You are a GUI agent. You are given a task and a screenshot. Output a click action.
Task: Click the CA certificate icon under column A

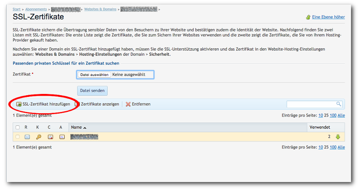pyautogui.click(x=62, y=137)
